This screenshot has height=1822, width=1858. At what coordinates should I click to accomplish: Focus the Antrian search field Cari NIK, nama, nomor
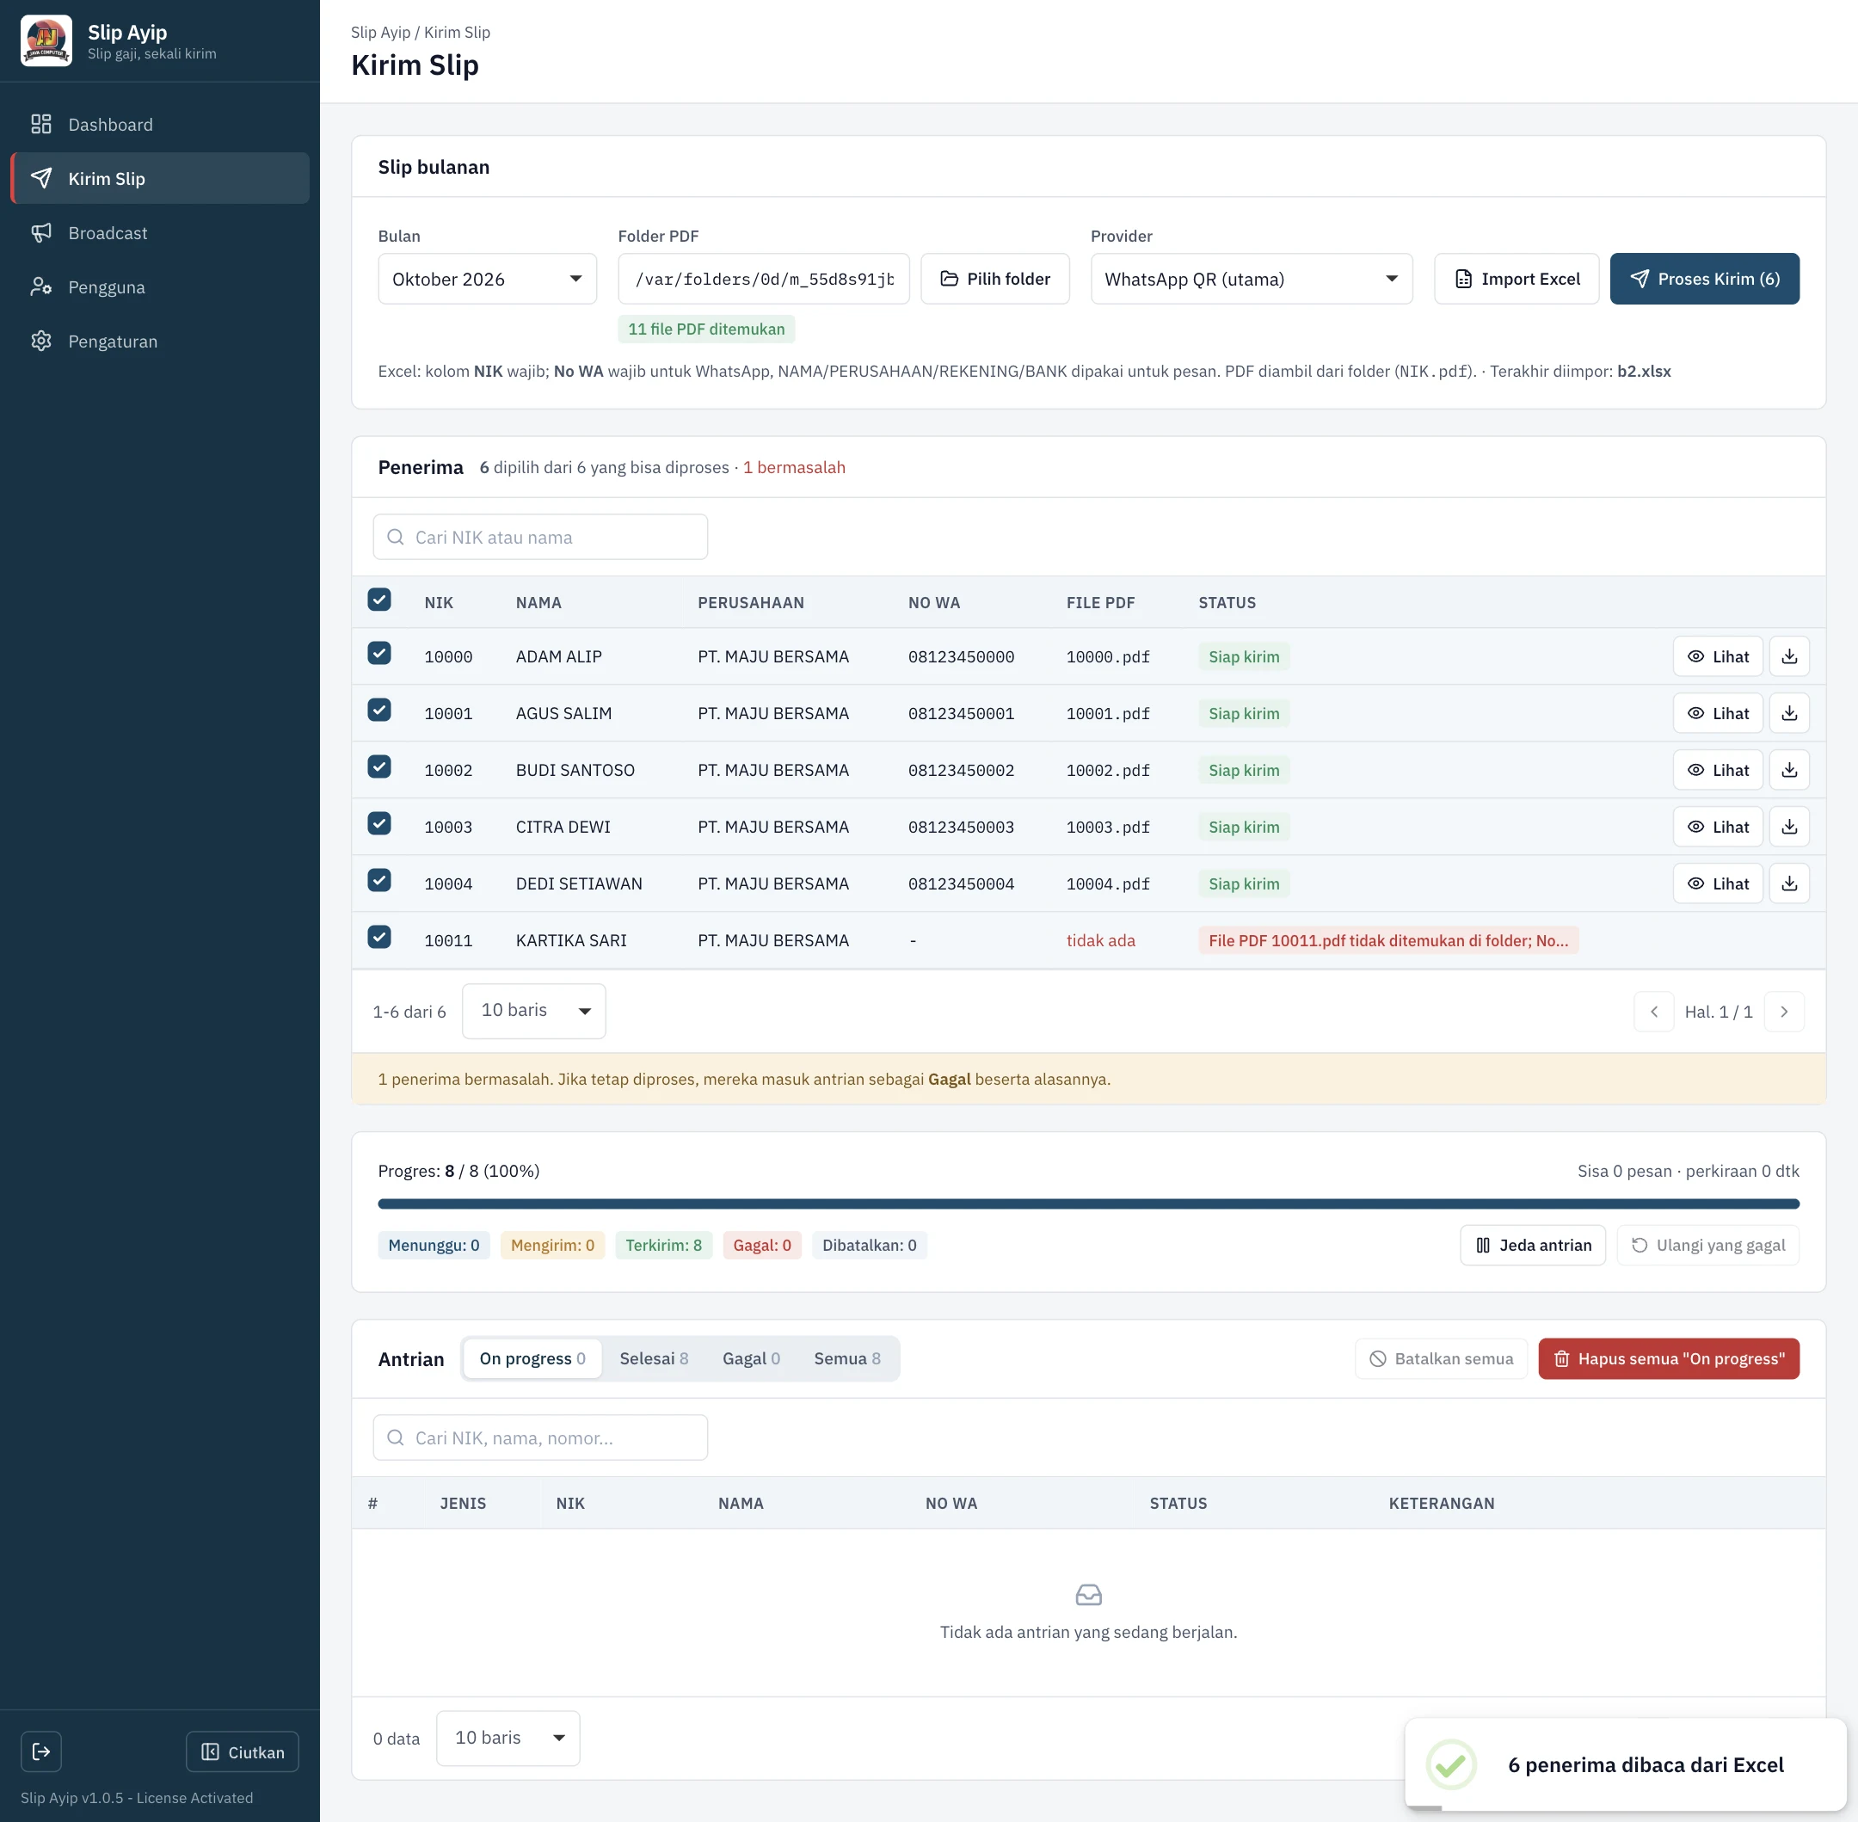(540, 1437)
